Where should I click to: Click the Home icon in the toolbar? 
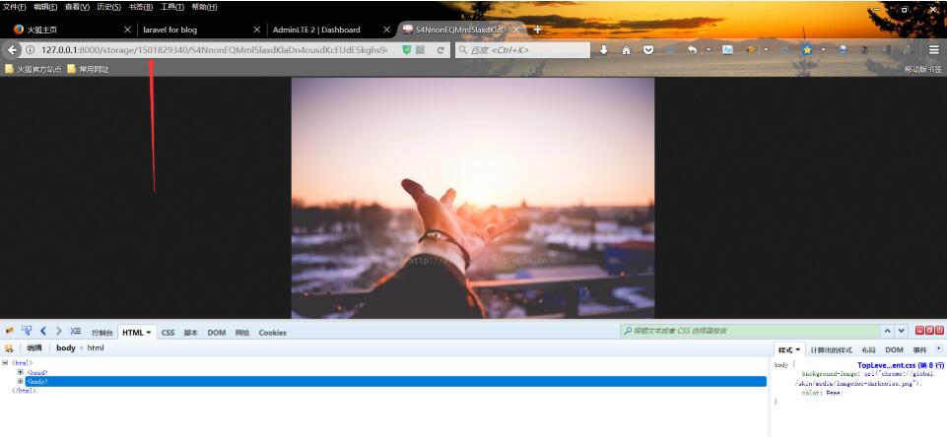[626, 49]
